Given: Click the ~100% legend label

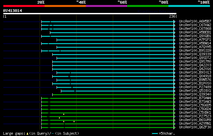Looking at the screenshot, I should pyautogui.click(x=203, y=2).
